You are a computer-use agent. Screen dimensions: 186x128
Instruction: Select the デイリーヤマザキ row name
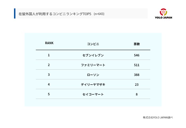click(93, 85)
